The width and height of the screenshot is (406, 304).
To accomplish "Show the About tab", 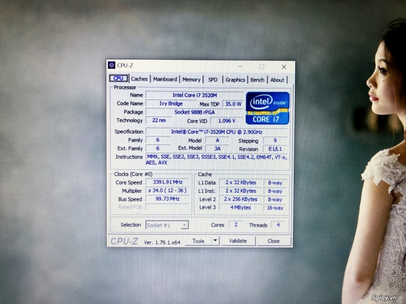I will [277, 80].
